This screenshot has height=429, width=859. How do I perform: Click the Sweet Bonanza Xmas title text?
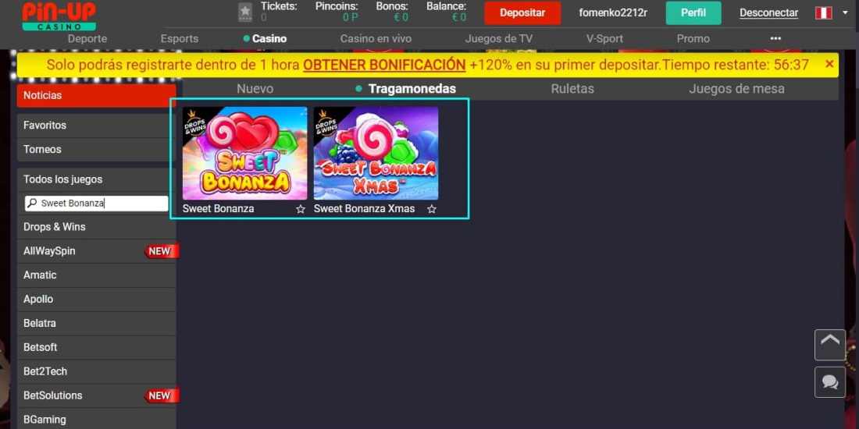pos(365,209)
